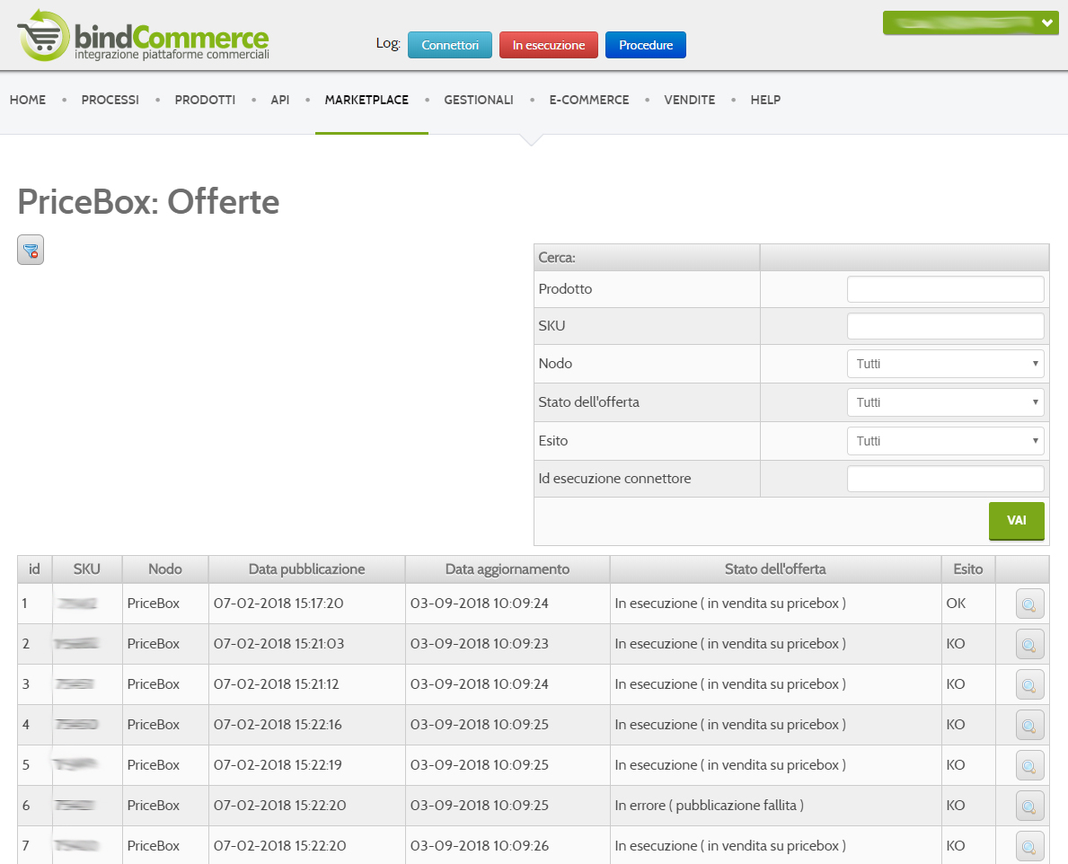Sort by the id column header

(35, 569)
